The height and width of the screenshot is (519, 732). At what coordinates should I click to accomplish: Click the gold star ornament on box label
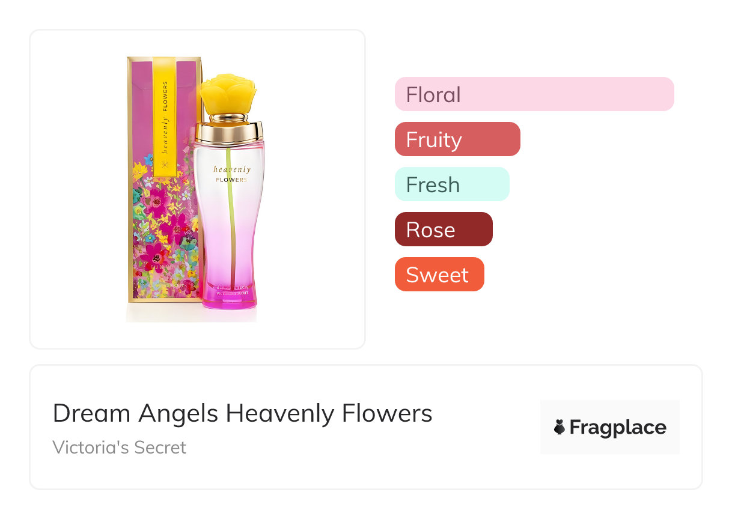165,163
